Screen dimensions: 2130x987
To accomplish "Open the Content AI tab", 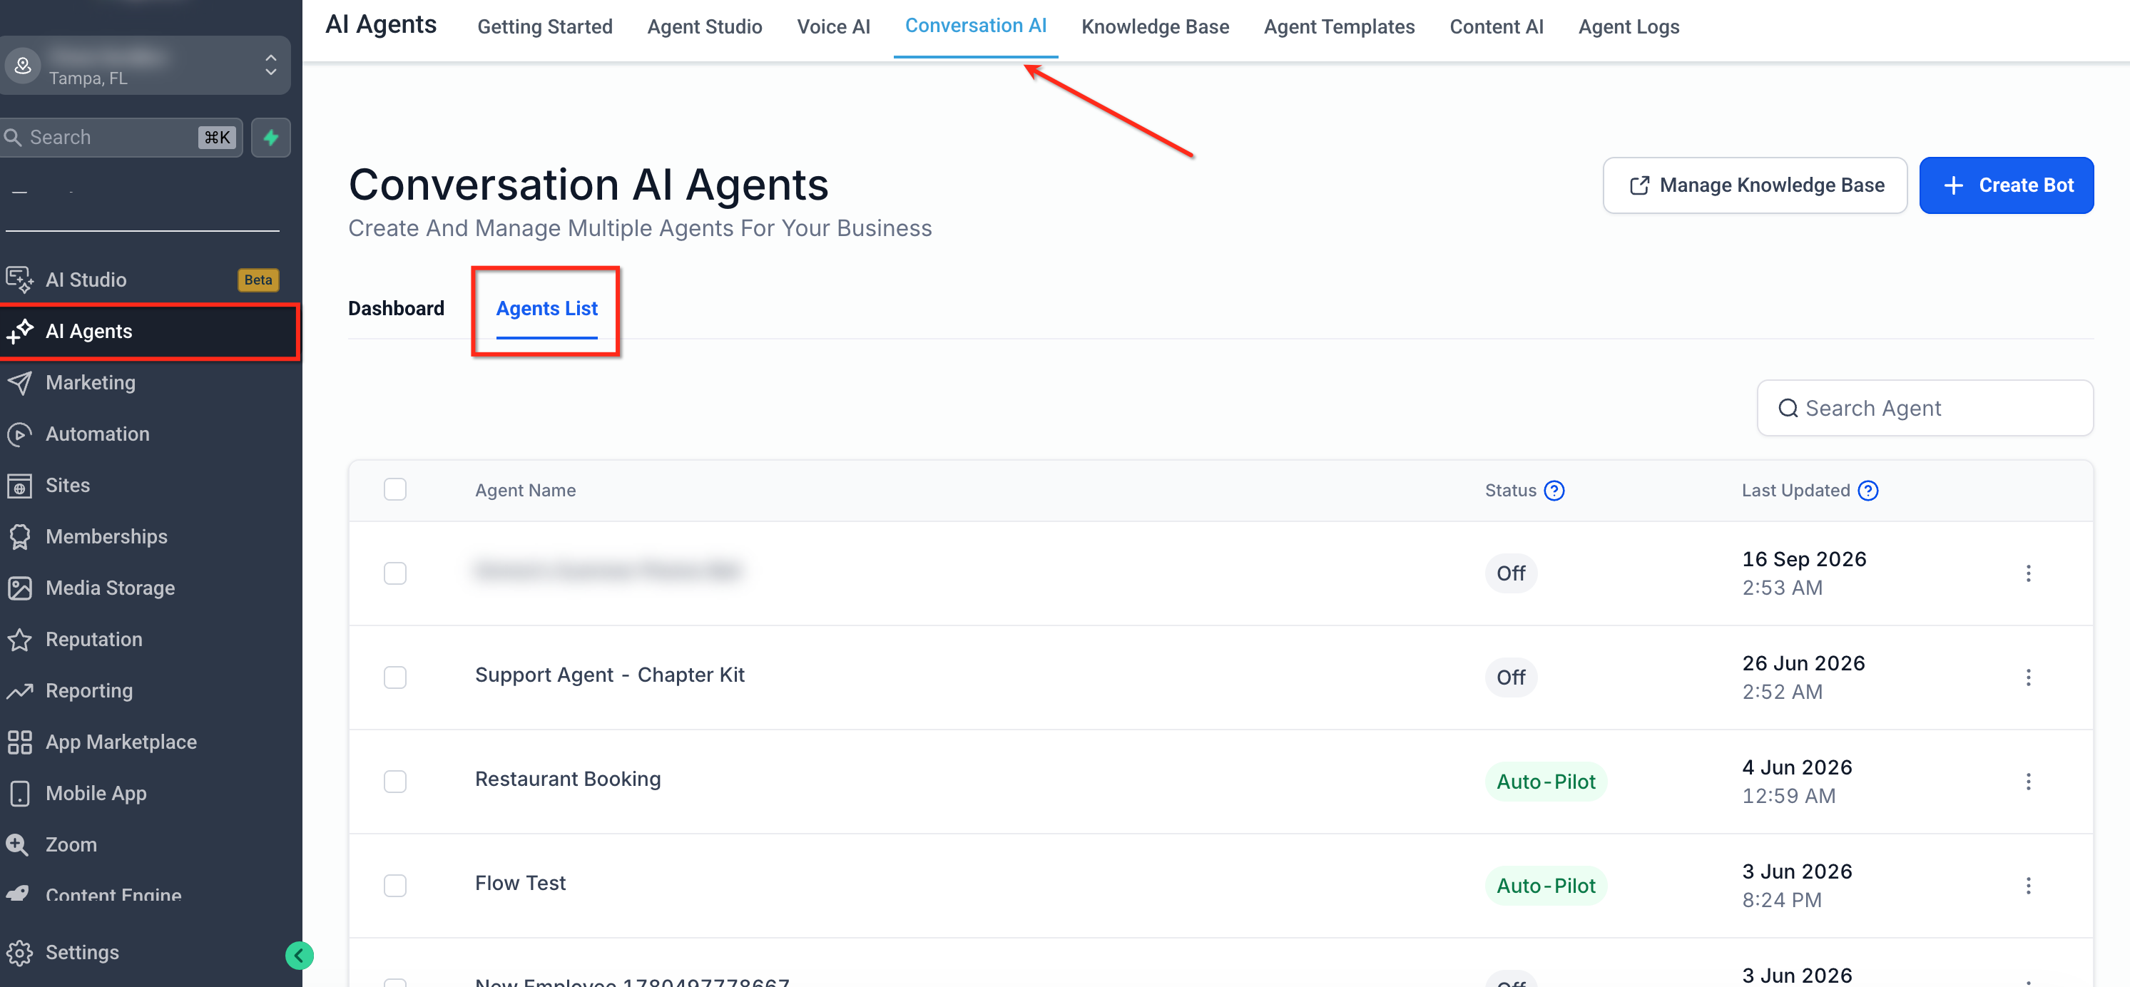I will 1496,26.
